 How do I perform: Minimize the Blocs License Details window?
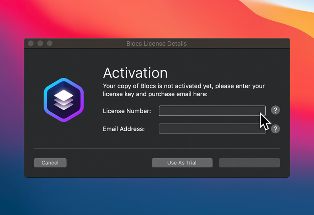click(40, 43)
